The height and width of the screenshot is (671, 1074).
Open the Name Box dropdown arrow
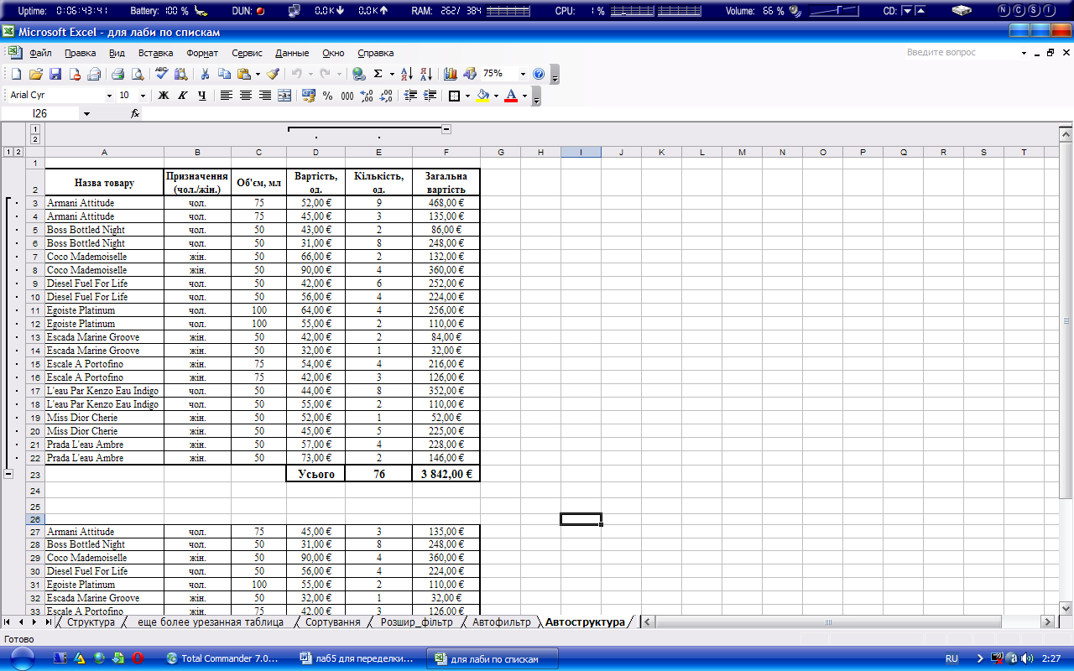pos(86,113)
